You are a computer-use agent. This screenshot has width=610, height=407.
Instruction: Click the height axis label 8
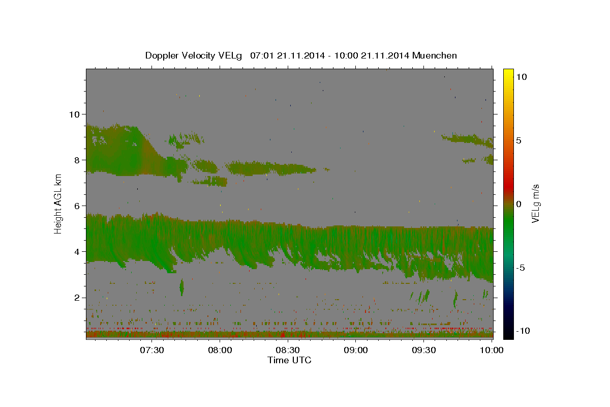pos(77,160)
